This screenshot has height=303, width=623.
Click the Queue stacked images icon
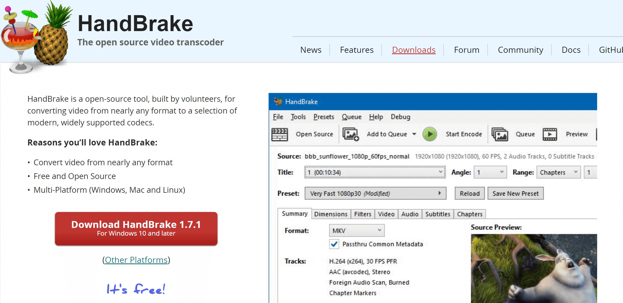[500, 134]
